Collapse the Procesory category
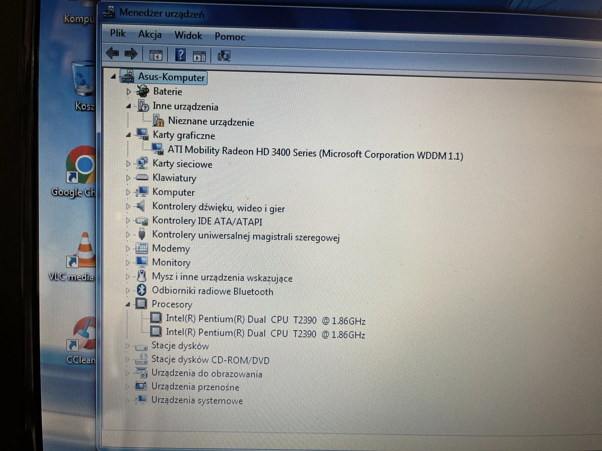 (128, 305)
